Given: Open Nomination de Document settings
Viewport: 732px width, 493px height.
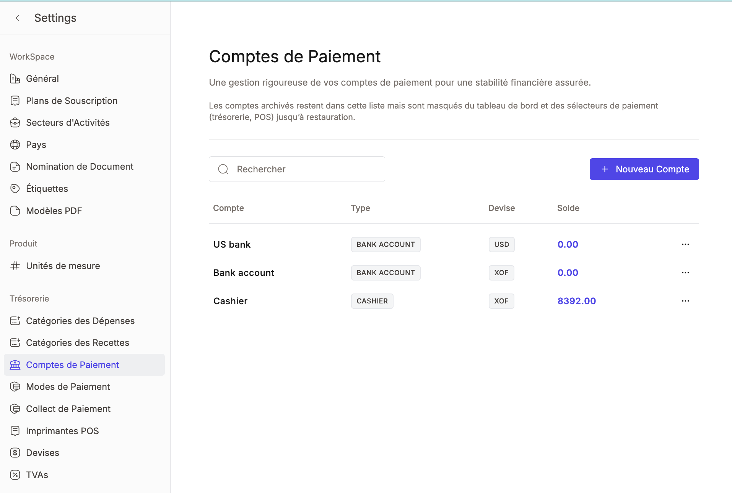Looking at the screenshot, I should [80, 167].
